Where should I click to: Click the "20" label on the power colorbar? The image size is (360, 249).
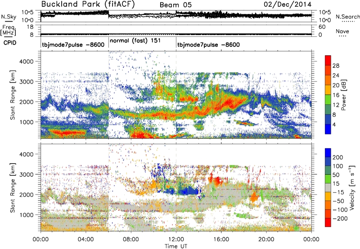point(336,85)
